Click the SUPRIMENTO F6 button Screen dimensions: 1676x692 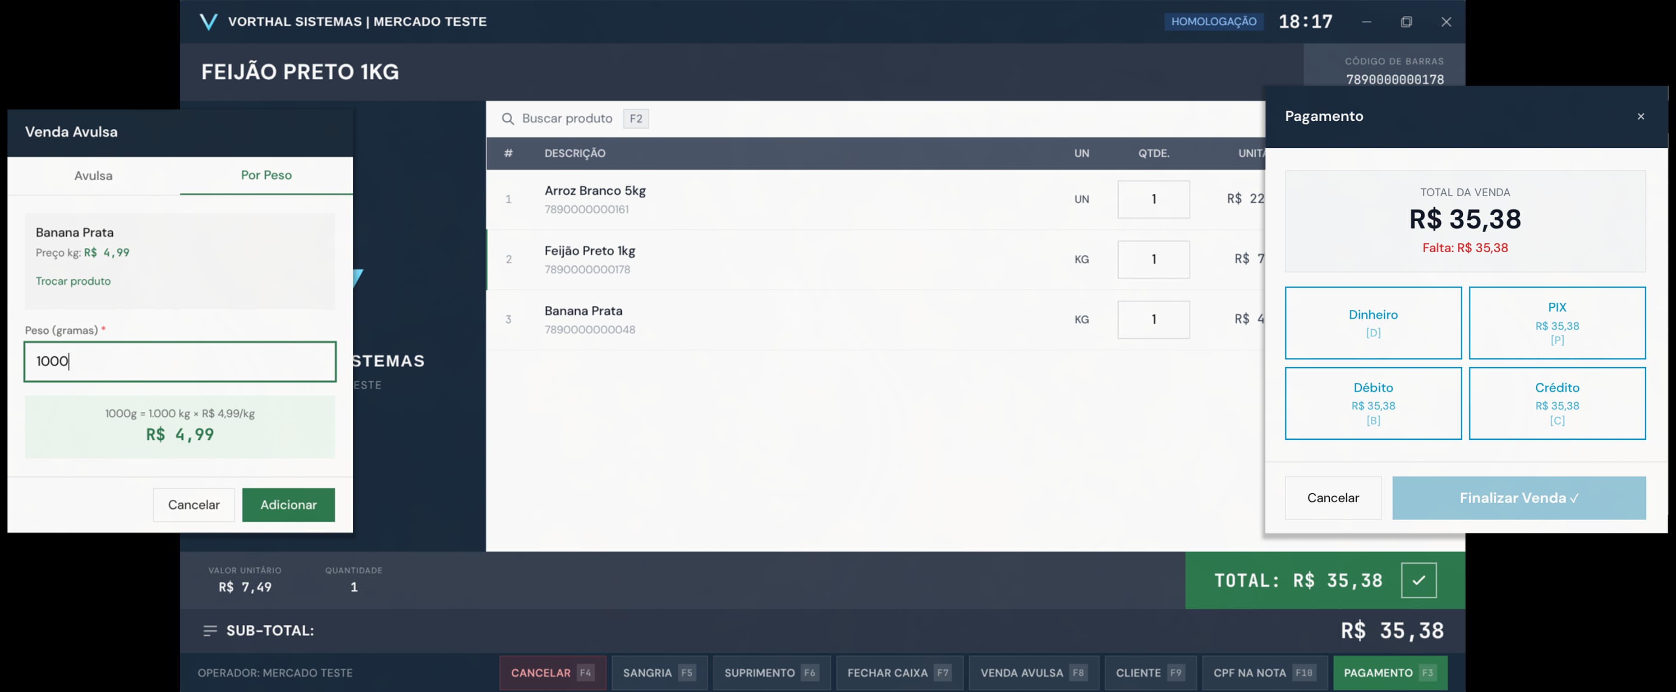coord(771,673)
